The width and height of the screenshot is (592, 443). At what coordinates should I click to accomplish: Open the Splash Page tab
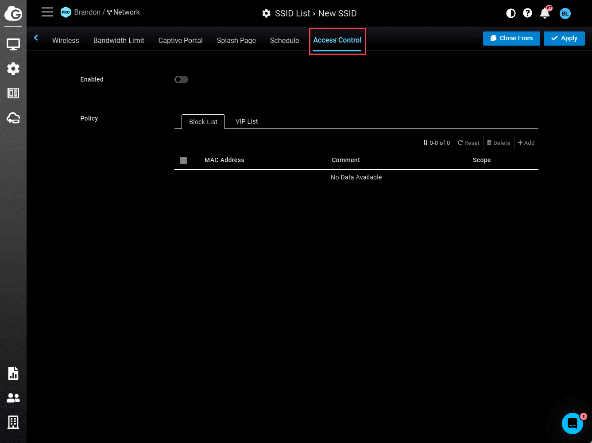click(x=236, y=40)
